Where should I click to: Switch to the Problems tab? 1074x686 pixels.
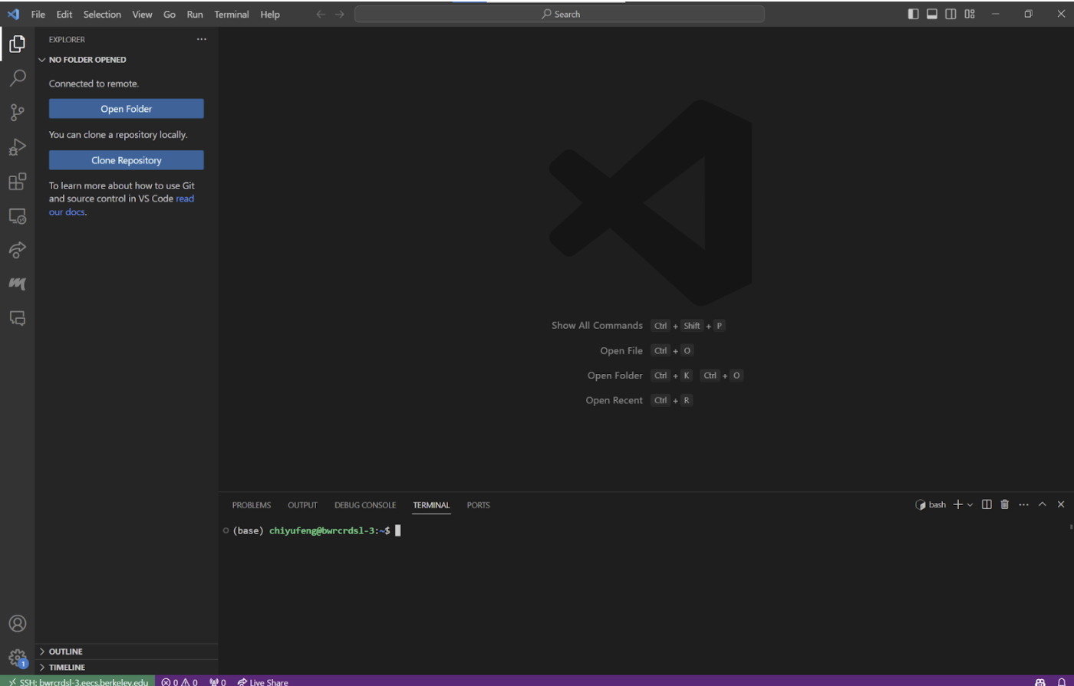point(252,505)
